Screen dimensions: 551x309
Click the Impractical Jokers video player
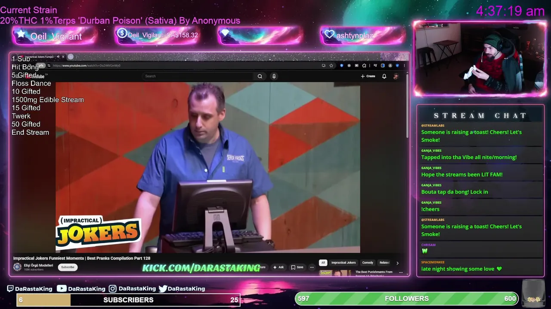pos(208,167)
